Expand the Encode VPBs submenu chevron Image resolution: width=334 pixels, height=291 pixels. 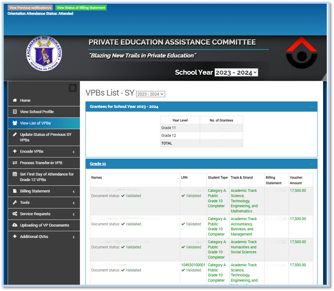pos(74,152)
